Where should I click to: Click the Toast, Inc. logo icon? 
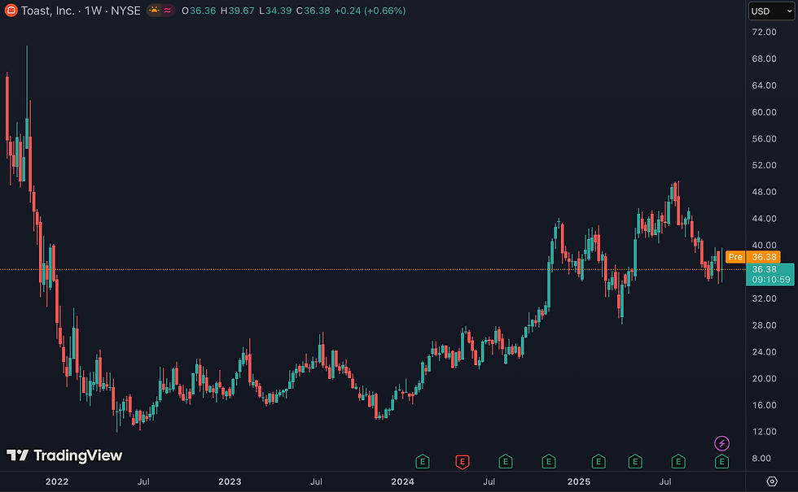11,11
